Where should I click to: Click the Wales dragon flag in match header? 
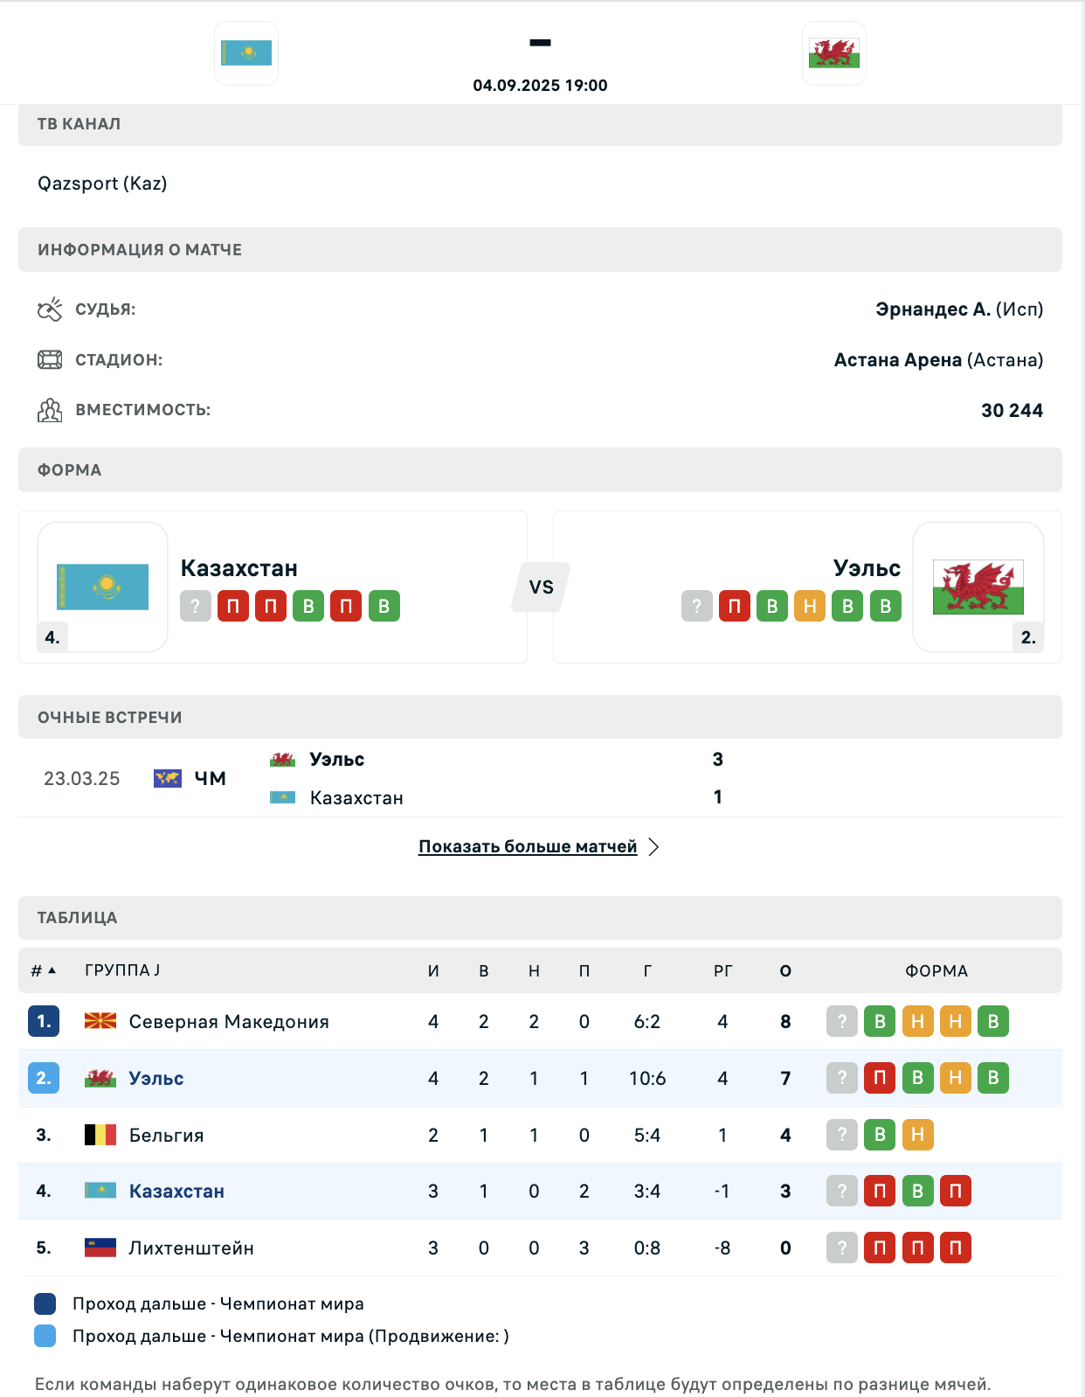(834, 53)
